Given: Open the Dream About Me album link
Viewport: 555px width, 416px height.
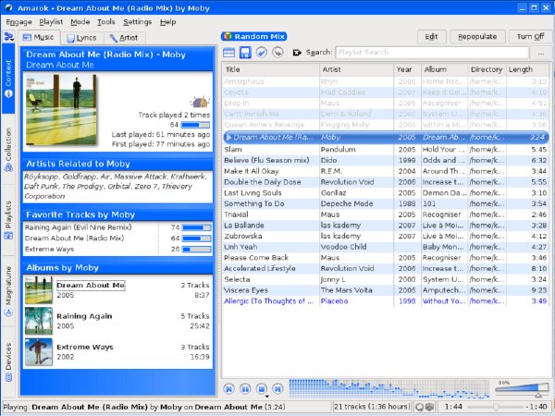Looking at the screenshot, I should [x=91, y=285].
